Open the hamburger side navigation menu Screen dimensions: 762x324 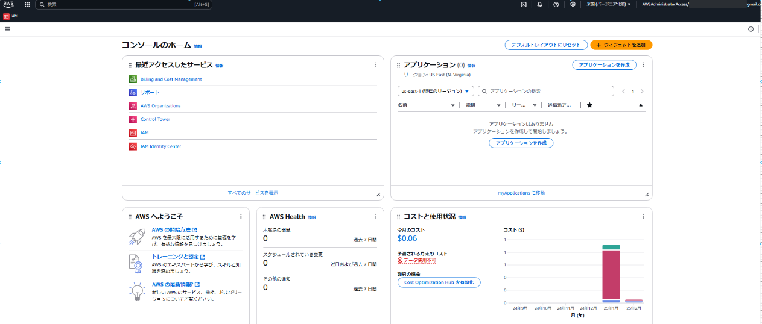point(7,29)
